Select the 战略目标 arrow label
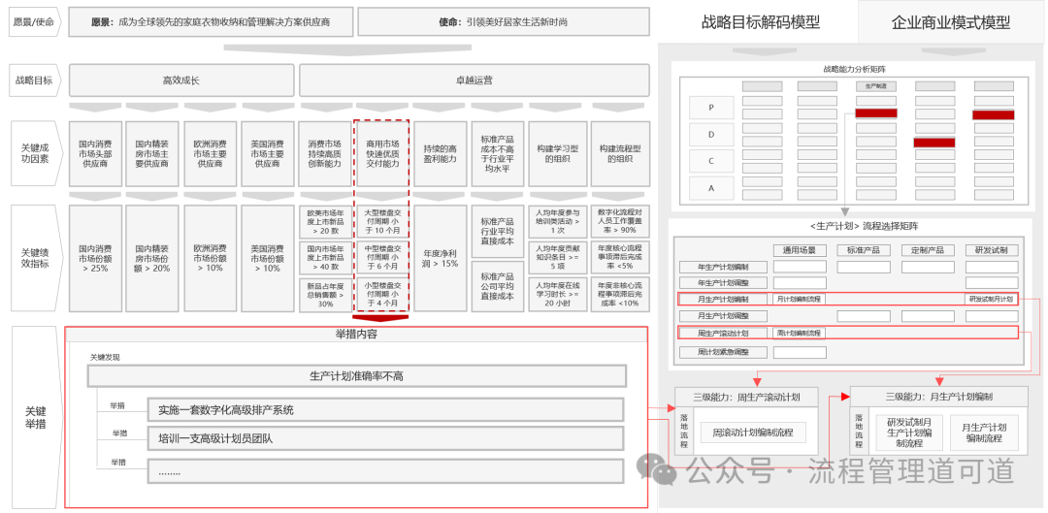1048x513 pixels. point(32,81)
